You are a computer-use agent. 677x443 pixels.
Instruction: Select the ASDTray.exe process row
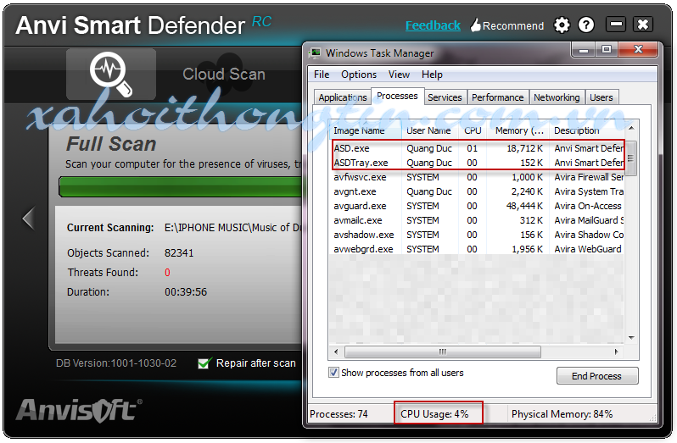tap(477, 163)
